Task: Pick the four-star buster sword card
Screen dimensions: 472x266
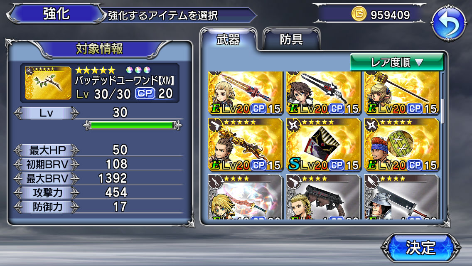Action: (x=401, y=197)
